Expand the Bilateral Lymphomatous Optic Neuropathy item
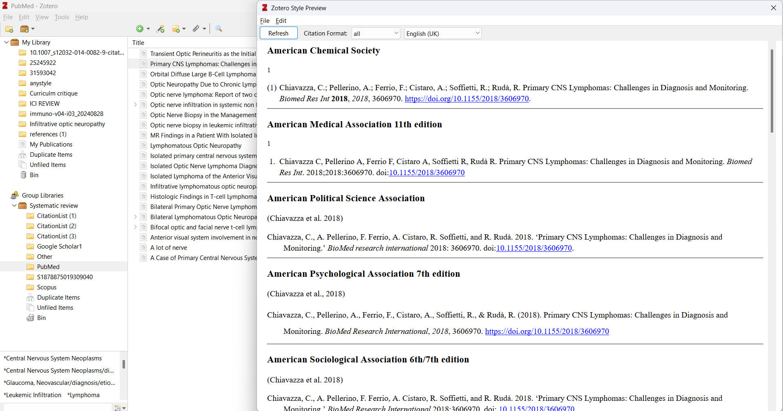 point(135,217)
